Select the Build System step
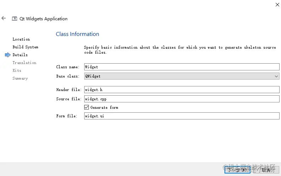Image resolution: width=281 pixels, height=176 pixels. point(25,47)
